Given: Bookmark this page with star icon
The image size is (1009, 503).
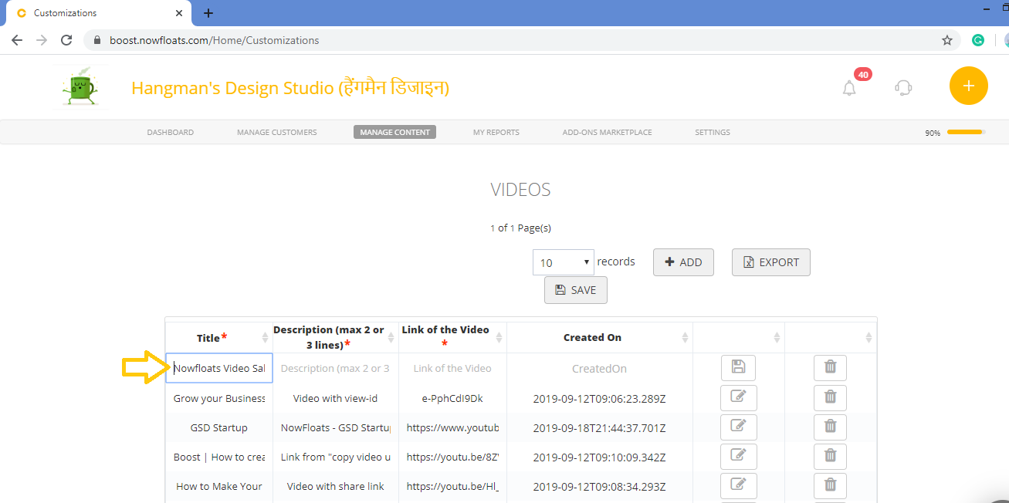Looking at the screenshot, I should [x=947, y=40].
